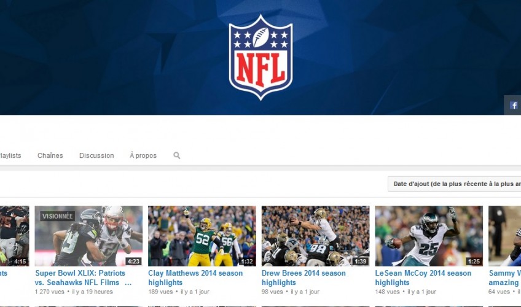Play the Super Bowl XLIX video thumbnail
521x307 pixels.
[88, 236]
